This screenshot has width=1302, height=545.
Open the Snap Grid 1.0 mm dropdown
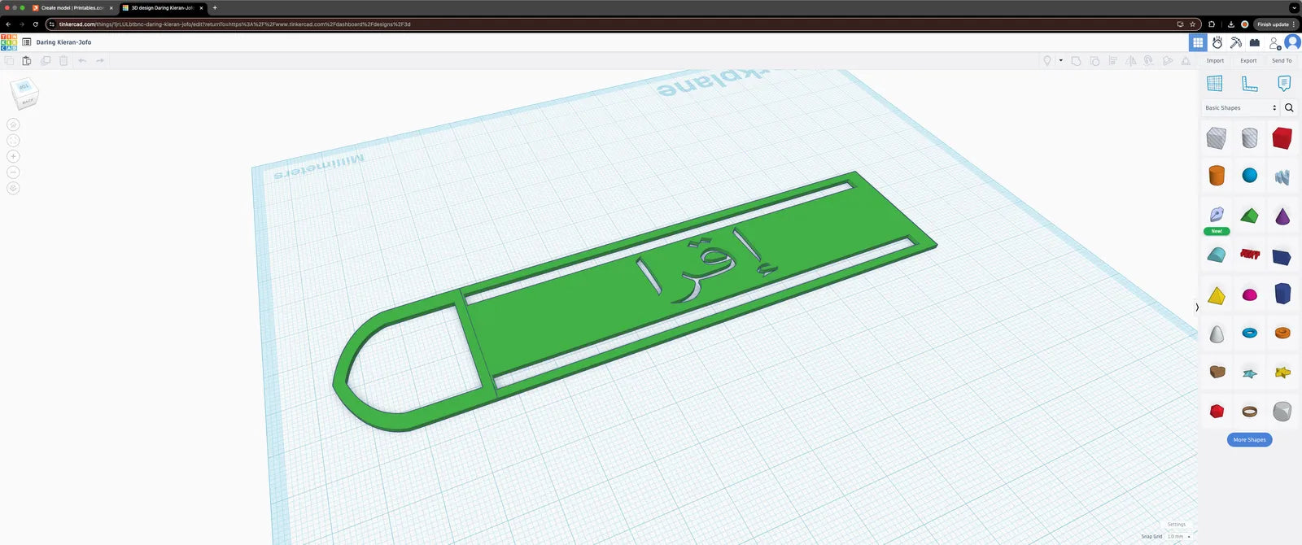[1178, 537]
